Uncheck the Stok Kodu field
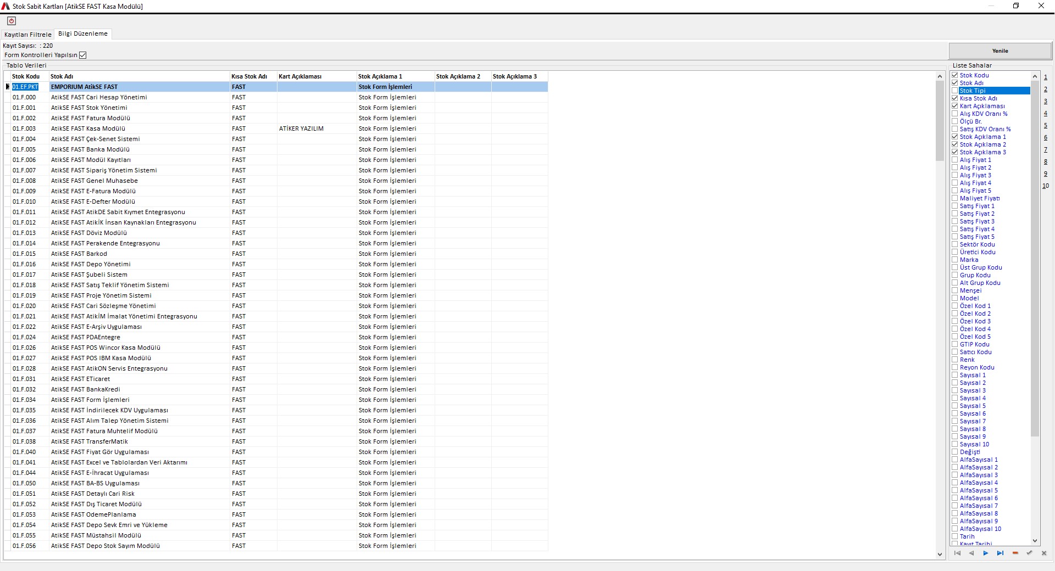Image resolution: width=1055 pixels, height=571 pixels. point(955,75)
